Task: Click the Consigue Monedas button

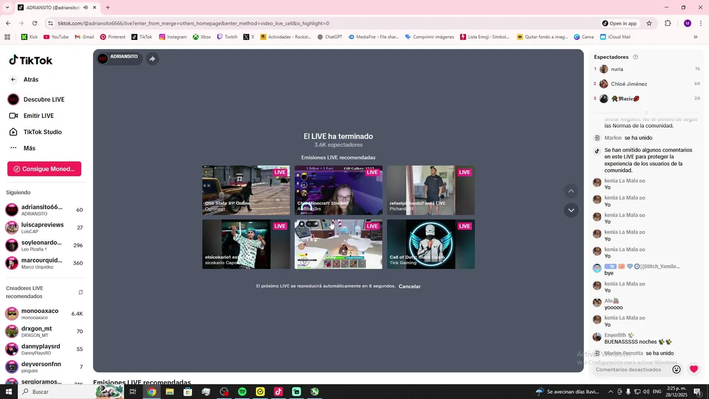Action: (x=44, y=169)
